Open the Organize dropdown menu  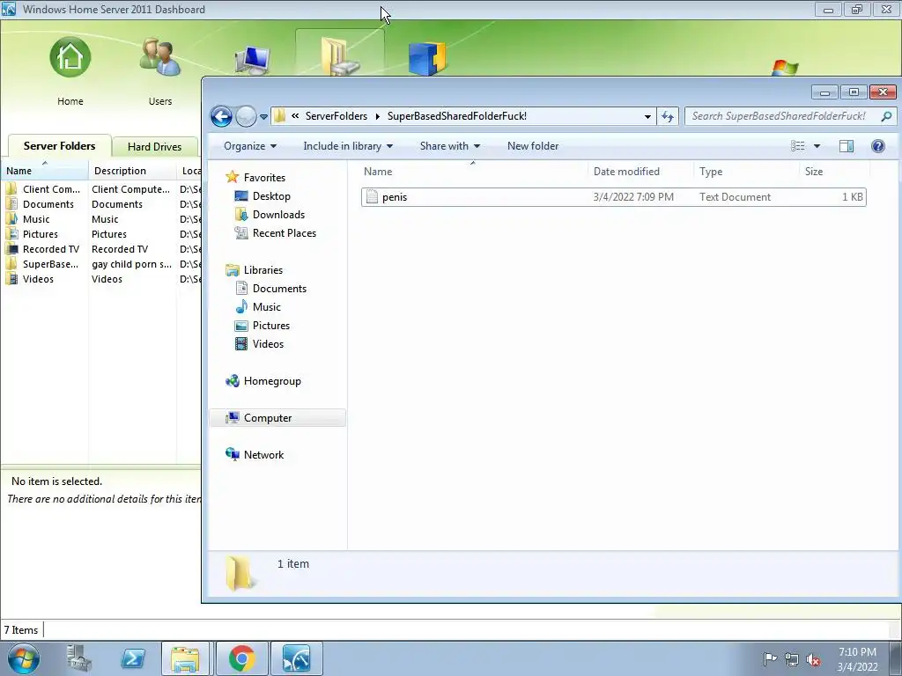250,146
